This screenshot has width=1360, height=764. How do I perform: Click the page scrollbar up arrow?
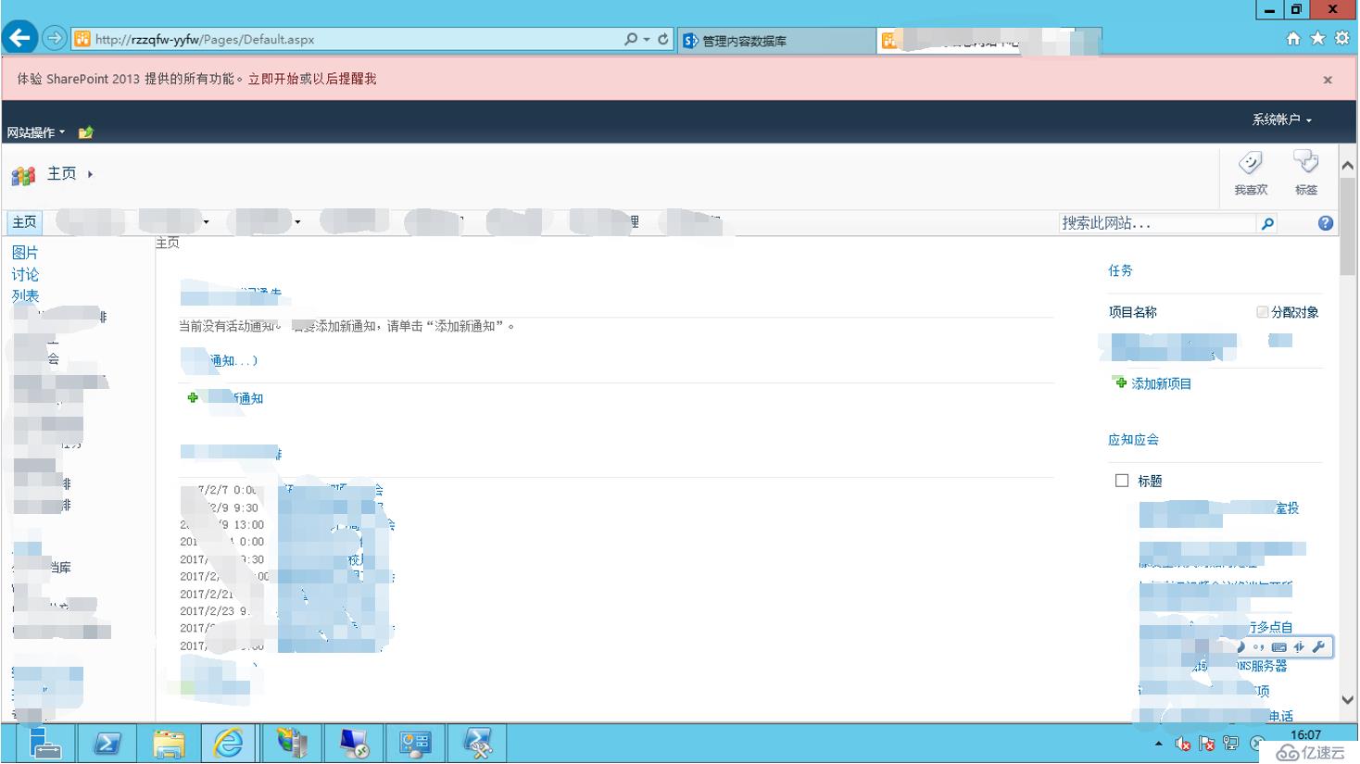tap(1348, 165)
